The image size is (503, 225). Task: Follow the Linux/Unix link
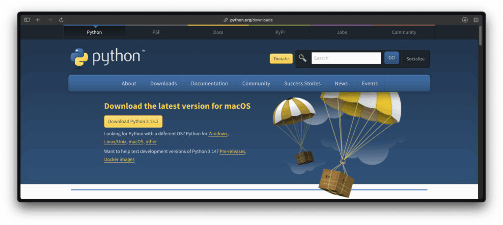[x=115, y=142]
